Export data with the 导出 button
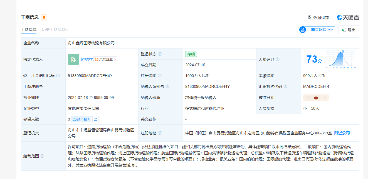Screen dimensions: 368x179 pos(349,30)
